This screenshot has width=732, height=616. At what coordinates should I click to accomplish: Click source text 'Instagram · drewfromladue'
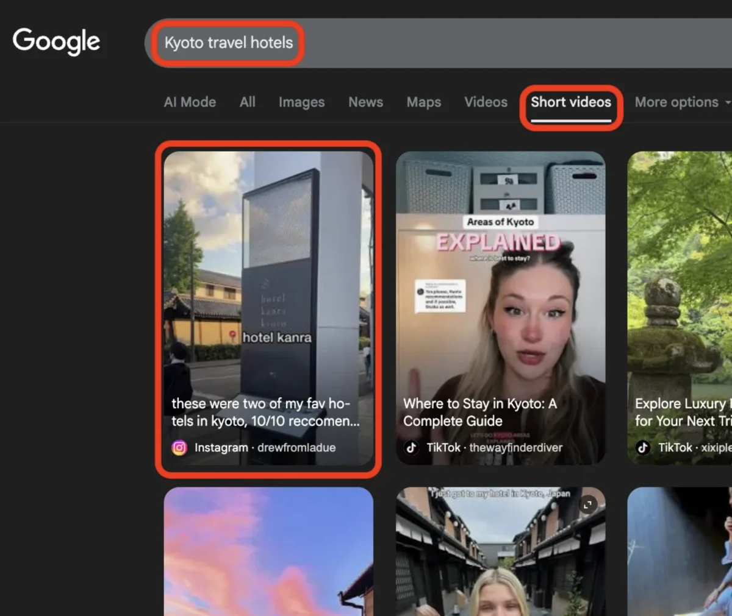(x=265, y=448)
